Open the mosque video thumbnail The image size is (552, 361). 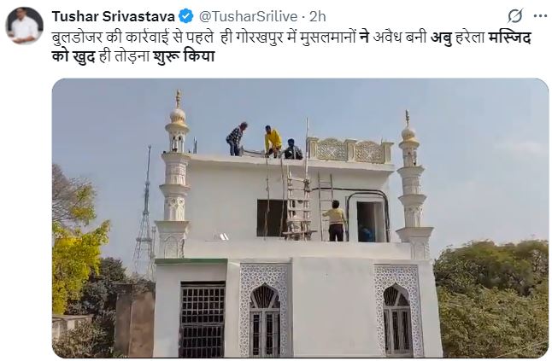tap(300, 218)
